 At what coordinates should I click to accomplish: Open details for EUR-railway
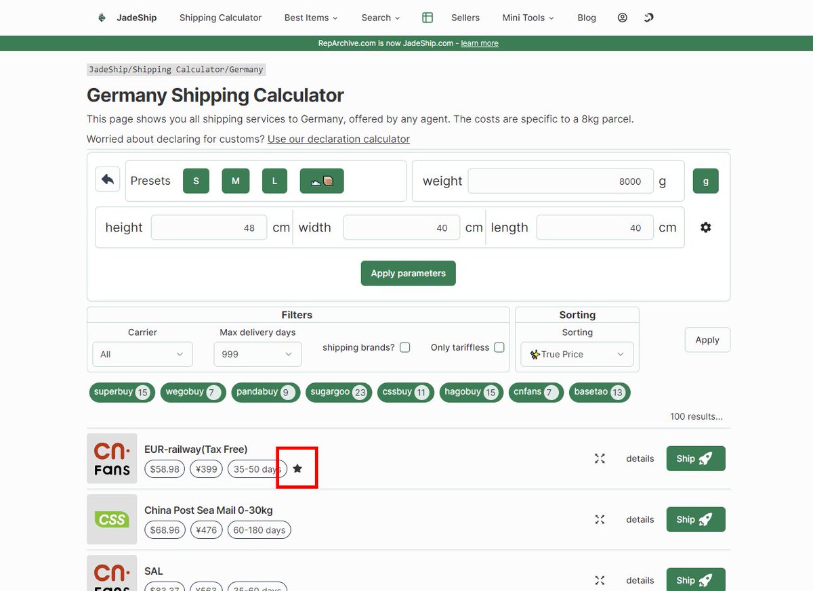640,458
